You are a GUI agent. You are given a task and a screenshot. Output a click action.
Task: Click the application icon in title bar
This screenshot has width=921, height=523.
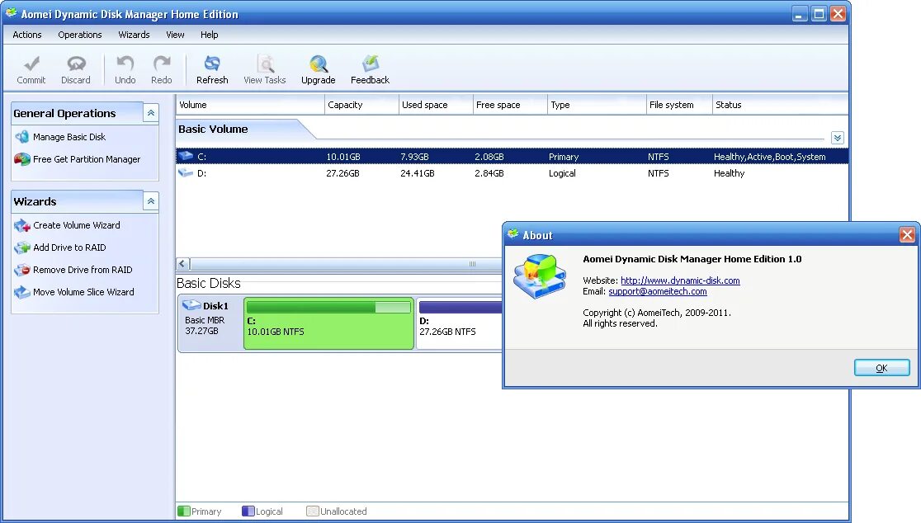[12, 13]
